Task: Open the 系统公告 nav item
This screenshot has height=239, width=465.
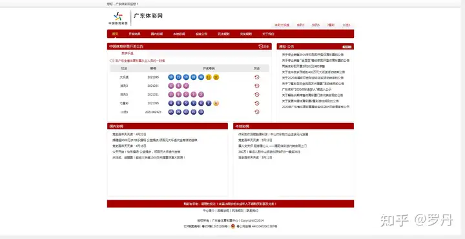Action: (201, 34)
